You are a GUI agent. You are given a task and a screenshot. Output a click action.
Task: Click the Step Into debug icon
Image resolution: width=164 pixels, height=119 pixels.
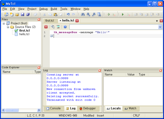pos(136,14)
